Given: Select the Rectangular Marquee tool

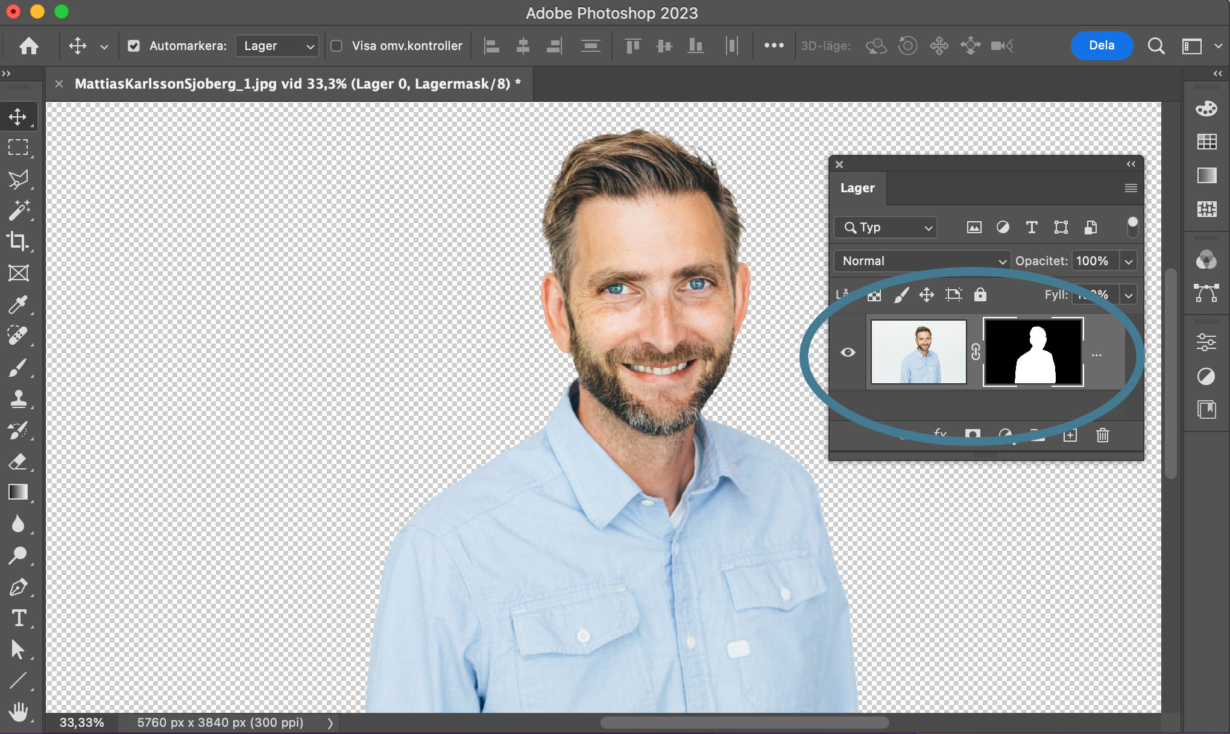Looking at the screenshot, I should click(x=18, y=148).
